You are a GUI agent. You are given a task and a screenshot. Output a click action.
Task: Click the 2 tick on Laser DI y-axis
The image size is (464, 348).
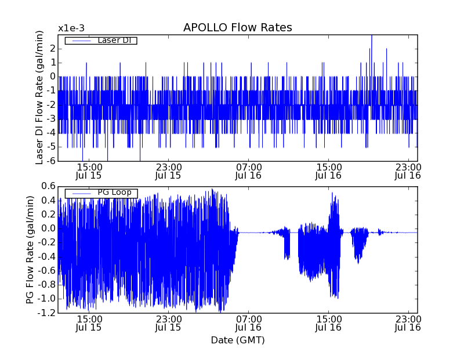pyautogui.click(x=52, y=48)
